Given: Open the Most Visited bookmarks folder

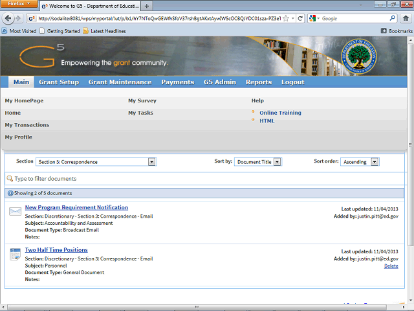Looking at the screenshot, I should [x=19, y=31].
